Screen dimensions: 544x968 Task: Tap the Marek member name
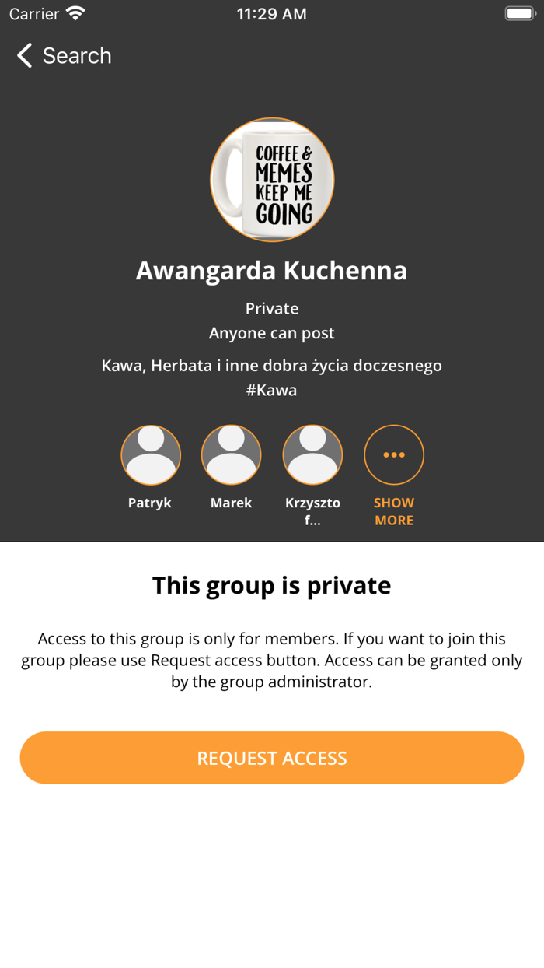232,503
